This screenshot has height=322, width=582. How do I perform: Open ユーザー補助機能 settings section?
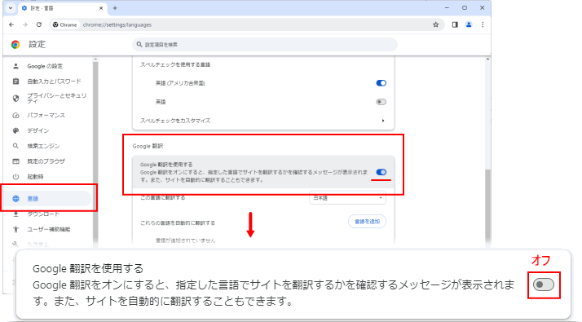click(48, 230)
